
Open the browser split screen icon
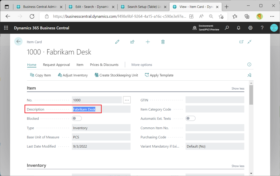tap(191, 16)
